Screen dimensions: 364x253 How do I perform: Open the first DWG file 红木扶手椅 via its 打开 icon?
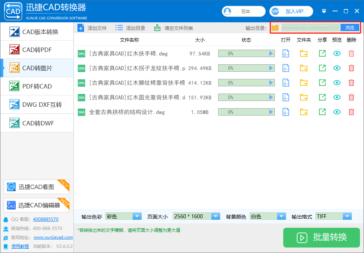pyautogui.click(x=285, y=53)
